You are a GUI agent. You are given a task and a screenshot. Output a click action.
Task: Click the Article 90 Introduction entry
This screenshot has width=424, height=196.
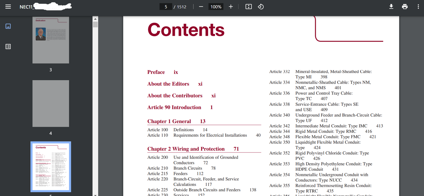(x=174, y=107)
